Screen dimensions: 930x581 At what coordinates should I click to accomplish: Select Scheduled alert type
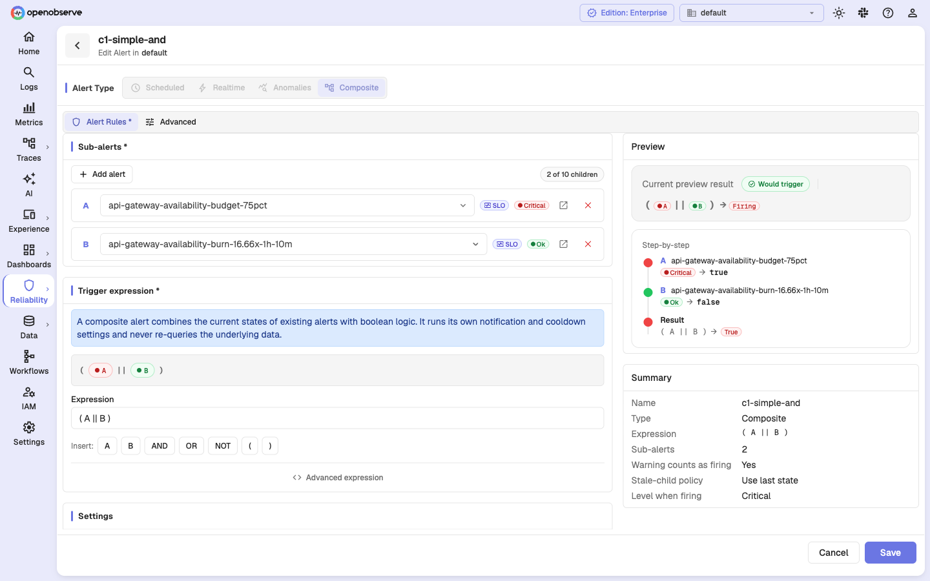click(158, 88)
